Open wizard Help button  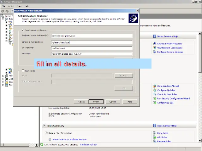(x=130, y=102)
